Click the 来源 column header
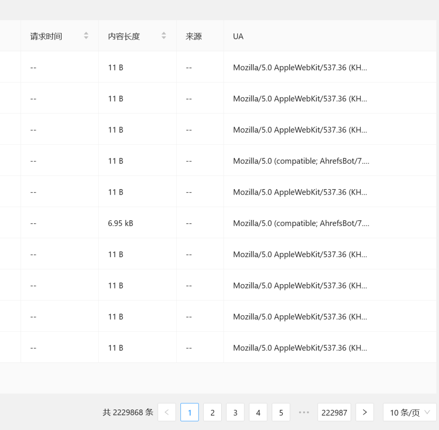Image resolution: width=439 pixels, height=430 pixels. (200, 36)
